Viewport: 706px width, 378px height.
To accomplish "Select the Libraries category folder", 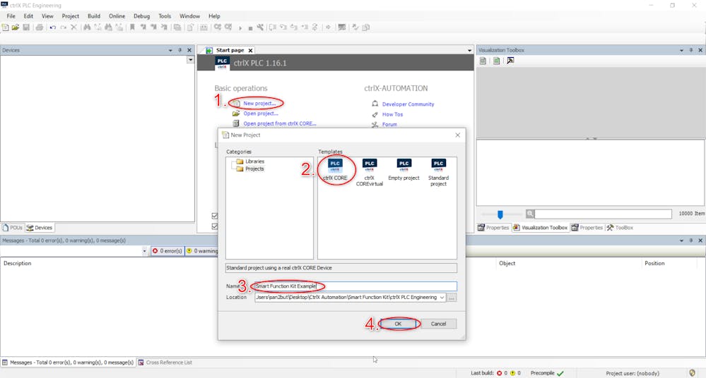I will (250, 161).
